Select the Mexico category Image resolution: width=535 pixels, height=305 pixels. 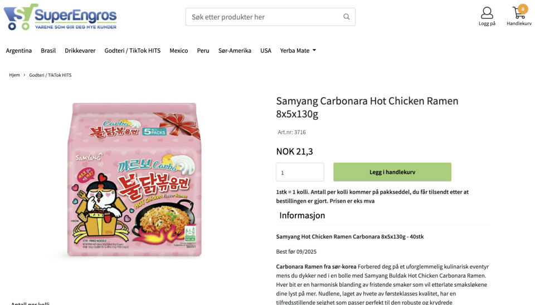pyautogui.click(x=179, y=51)
